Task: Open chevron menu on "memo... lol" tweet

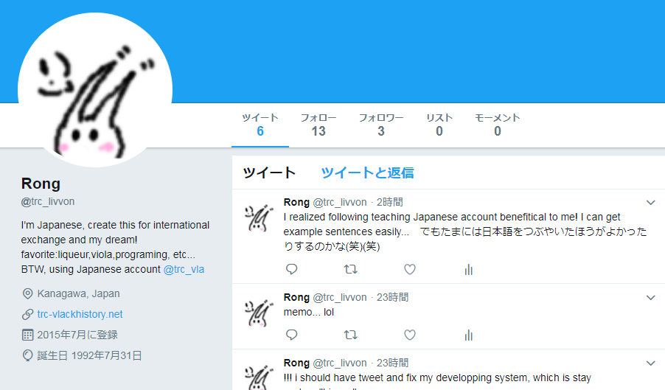Action: [650, 298]
